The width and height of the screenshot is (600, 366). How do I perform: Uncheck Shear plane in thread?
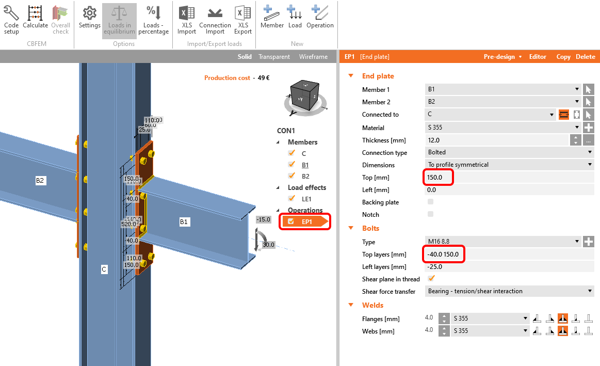[431, 279]
